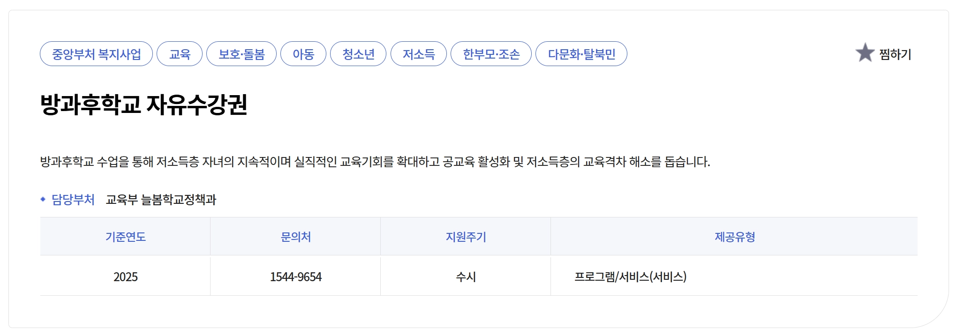The image size is (957, 336).
Task: Open the 중앙부처 복지사업 category tag
Action: [x=96, y=53]
